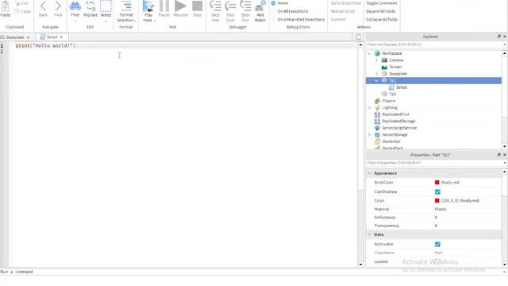Collapse the Data properties section

tap(369, 234)
